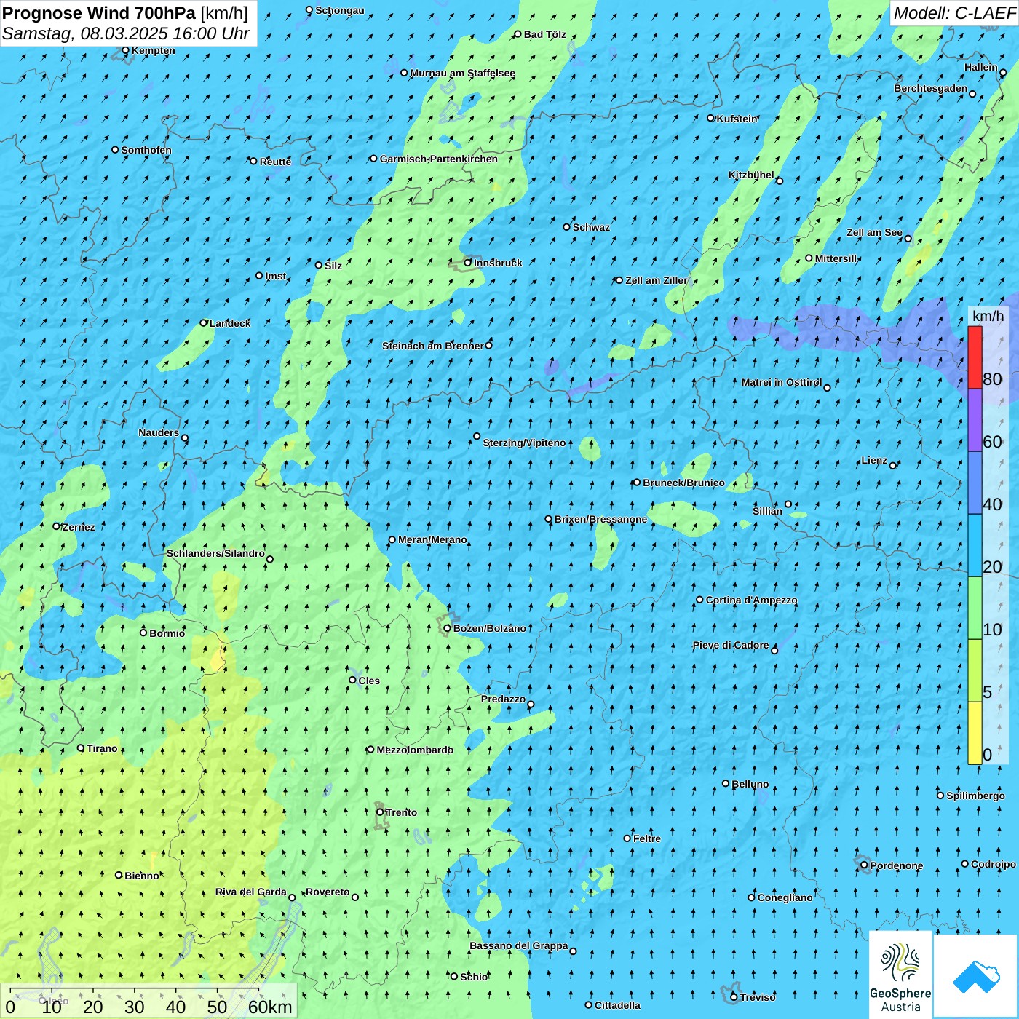Click the 'Cles' label
The image size is (1019, 1019).
click(x=369, y=681)
